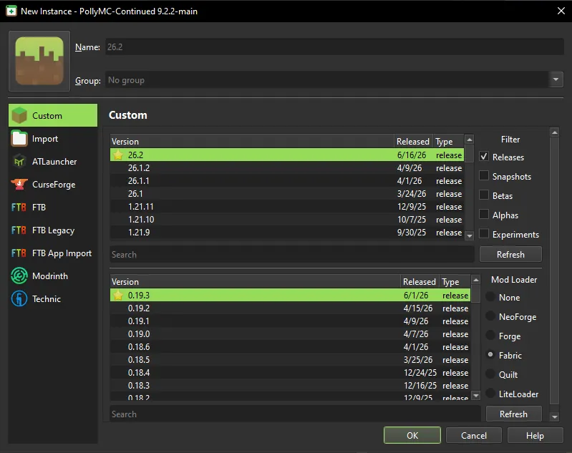572x453 pixels.
Task: Click down arrow of Minecraft version list scrollbar
Action: [x=470, y=235]
